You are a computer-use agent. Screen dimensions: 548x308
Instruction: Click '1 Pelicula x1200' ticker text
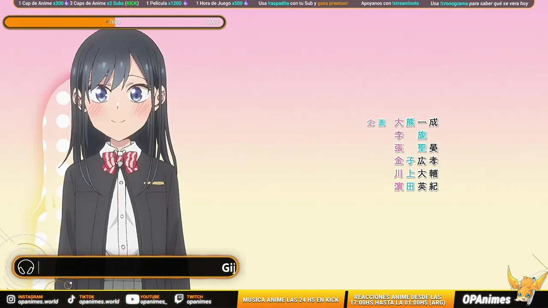point(164,3)
